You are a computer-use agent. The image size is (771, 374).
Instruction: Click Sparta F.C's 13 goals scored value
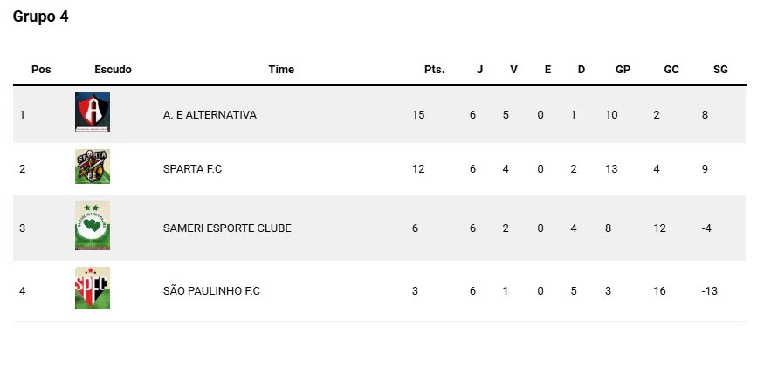click(611, 169)
